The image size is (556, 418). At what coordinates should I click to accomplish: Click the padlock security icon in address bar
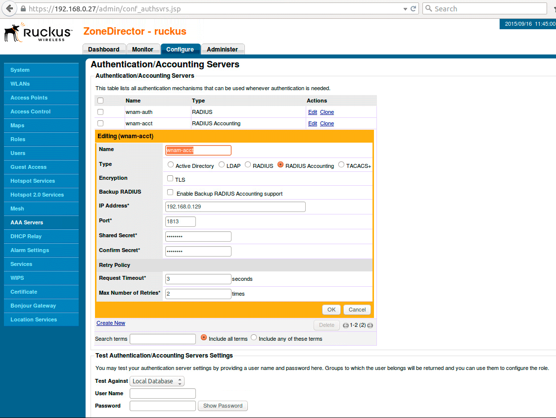tap(23, 9)
